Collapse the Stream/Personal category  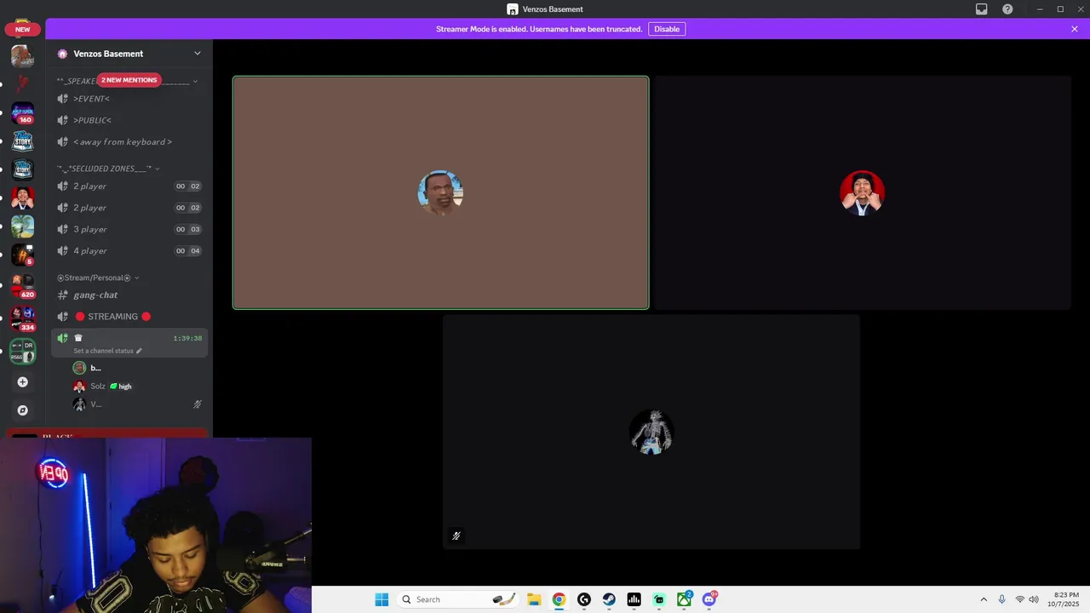pos(98,278)
